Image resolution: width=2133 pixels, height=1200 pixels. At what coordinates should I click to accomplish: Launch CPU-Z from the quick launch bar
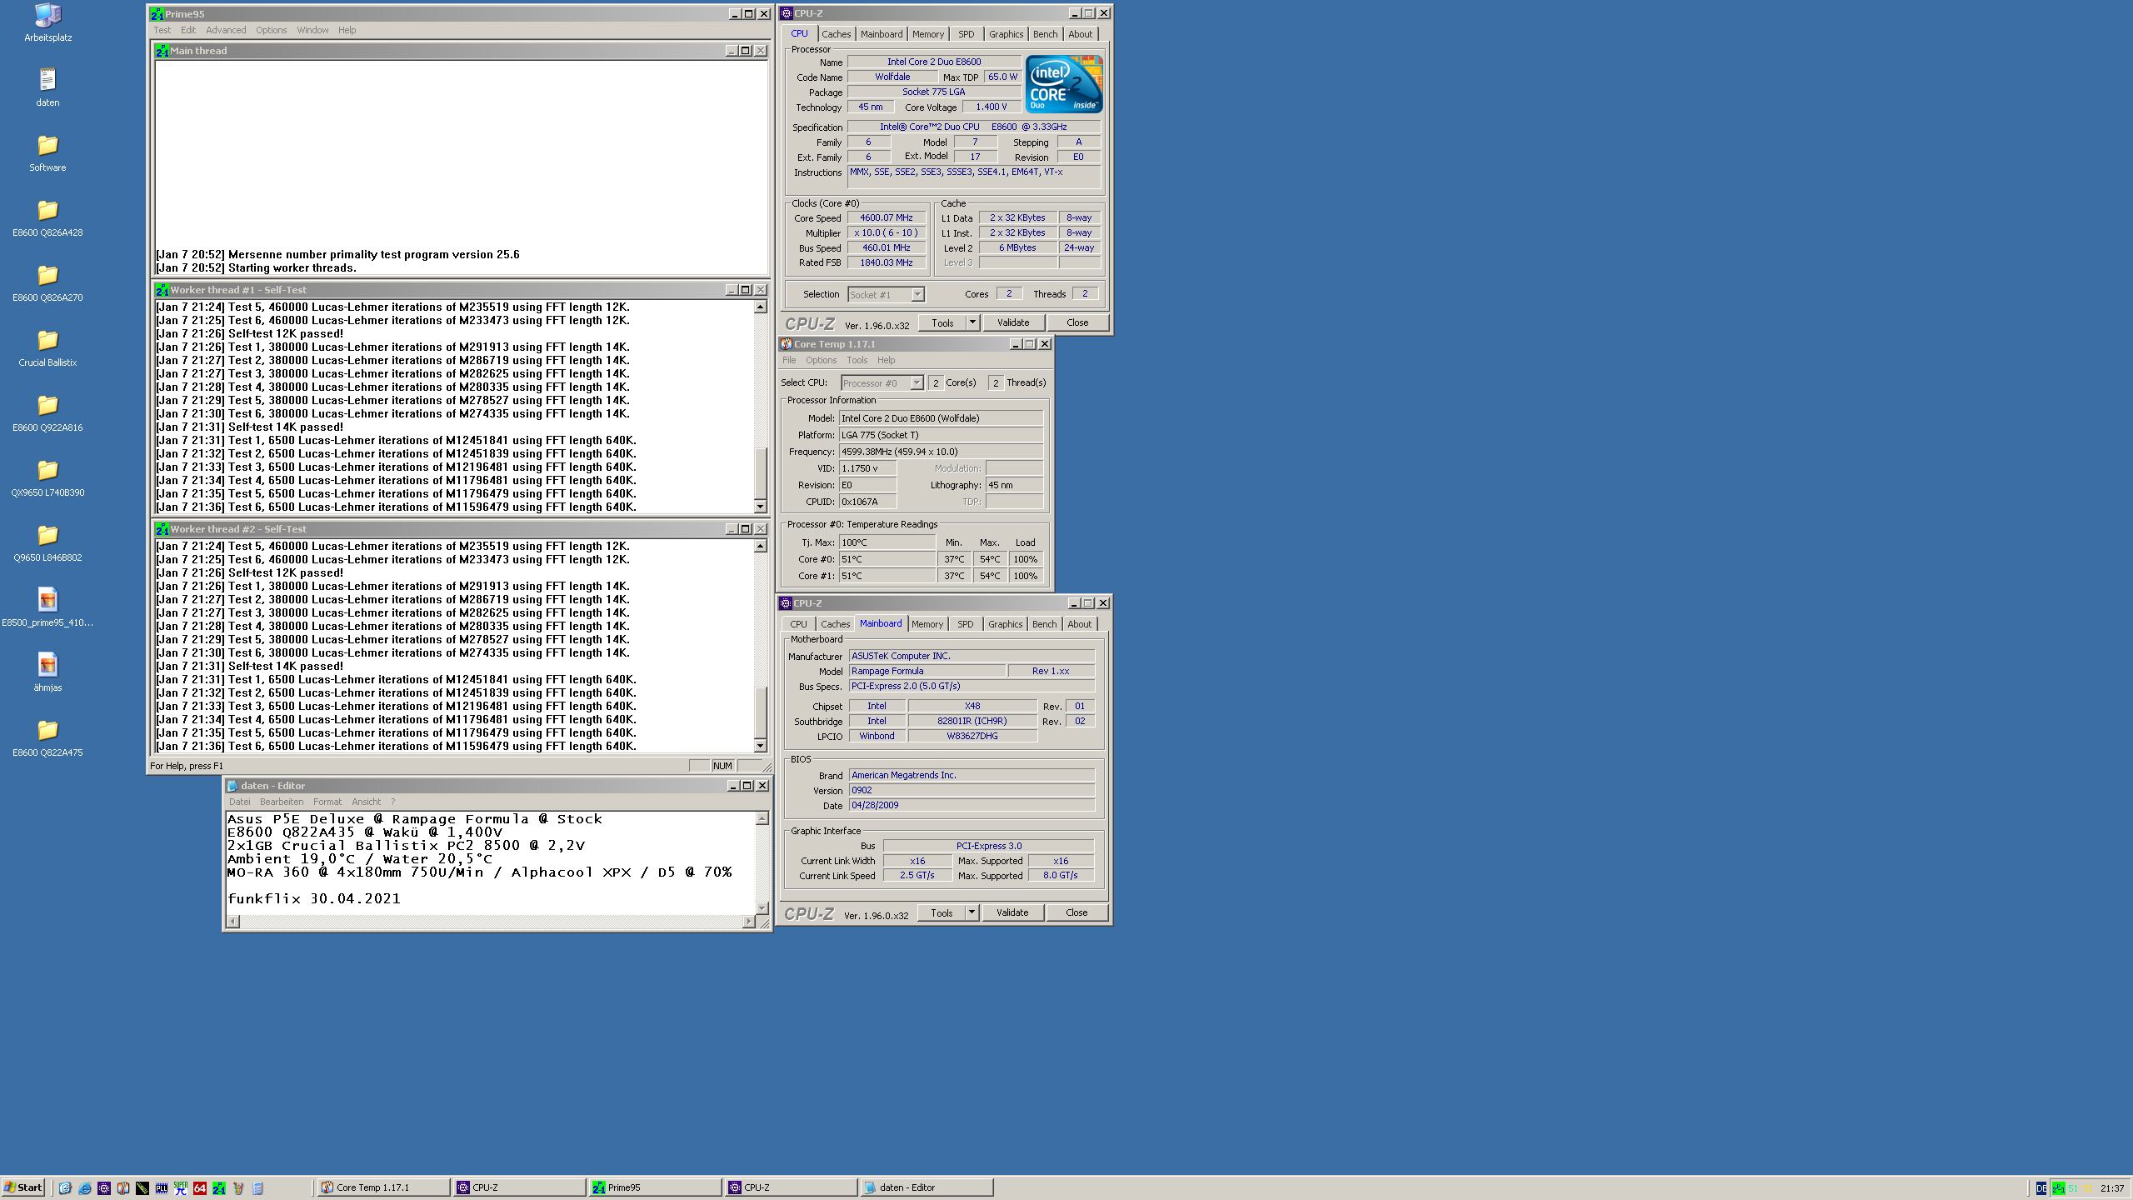click(x=103, y=1187)
